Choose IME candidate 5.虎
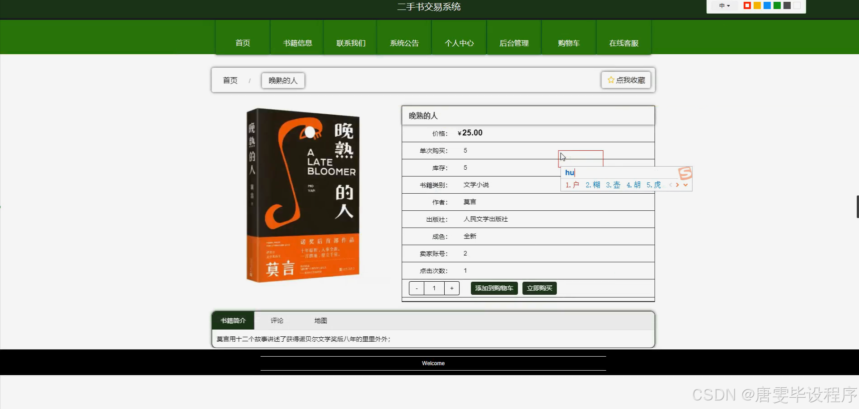 654,185
